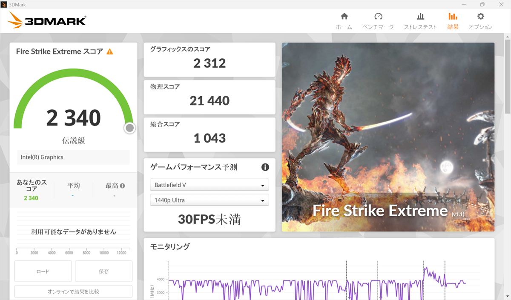Click the 3DMark logo in the header
Image resolution: width=511 pixels, height=300 pixels.
pyautogui.click(x=47, y=20)
